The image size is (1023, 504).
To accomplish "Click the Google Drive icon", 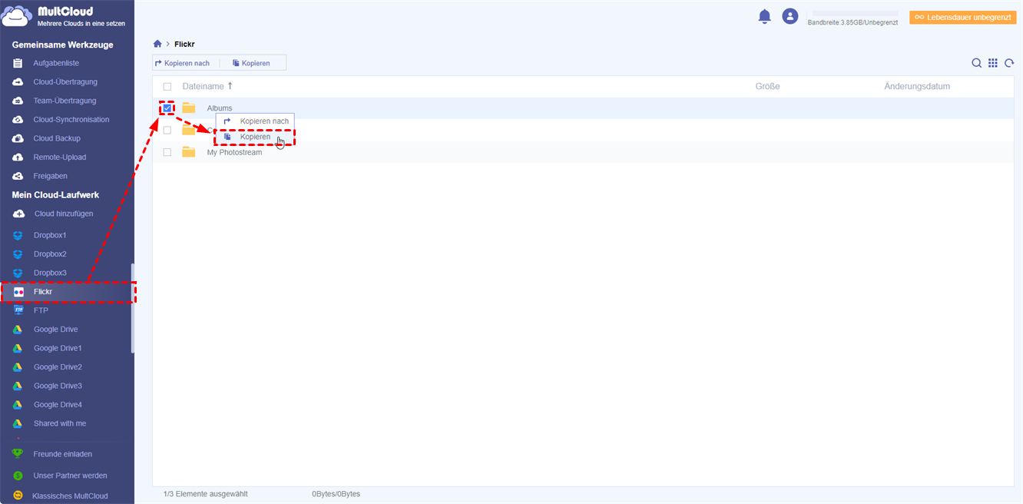I will pyautogui.click(x=18, y=330).
